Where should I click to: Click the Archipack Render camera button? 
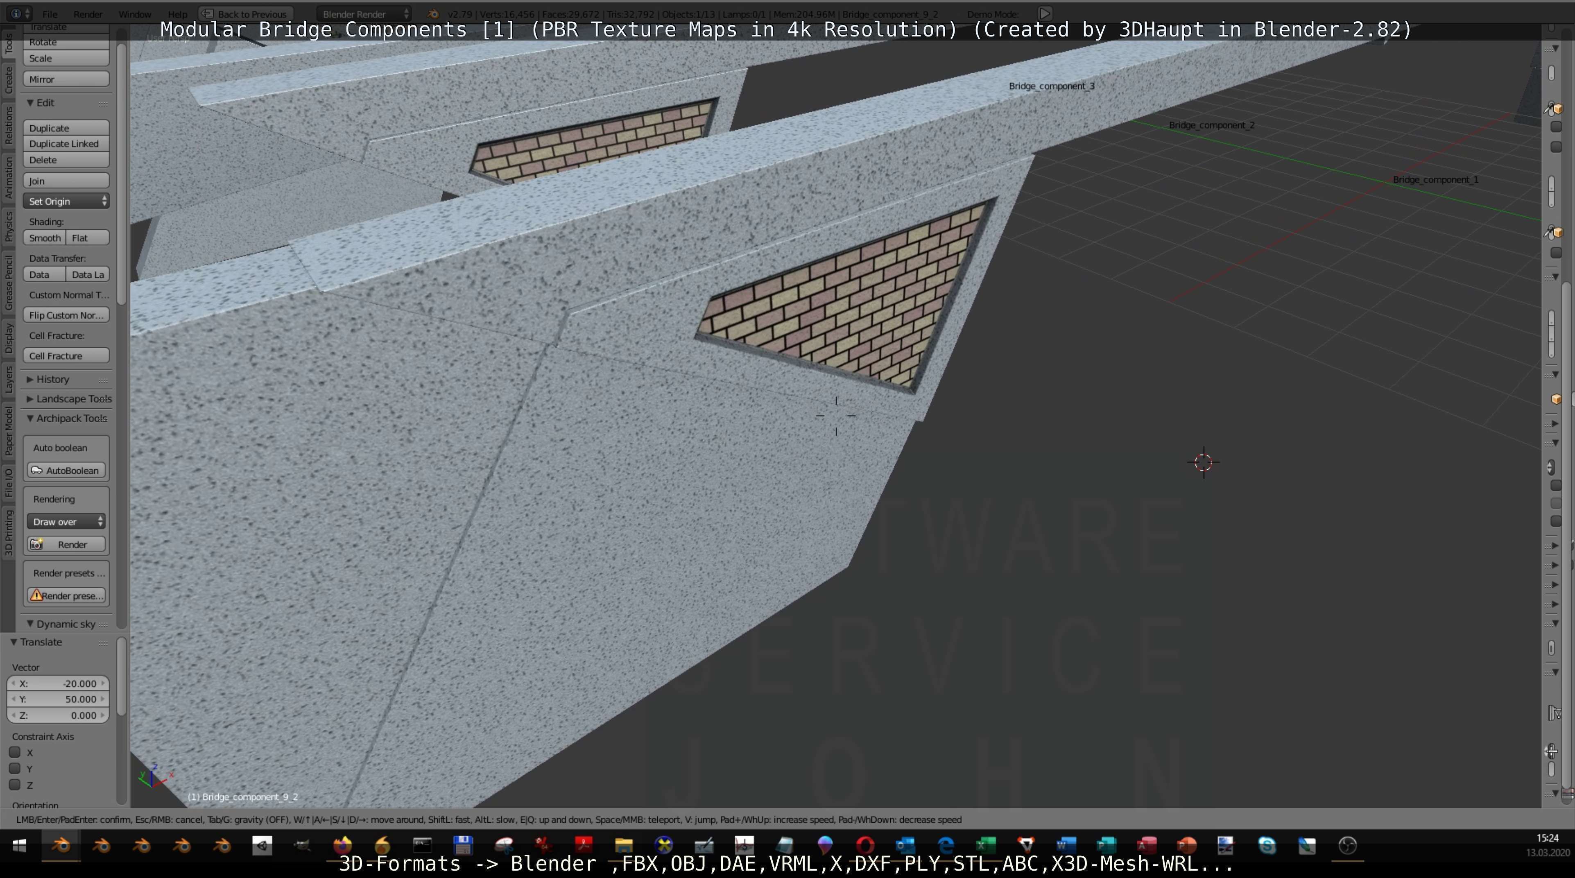(x=66, y=544)
